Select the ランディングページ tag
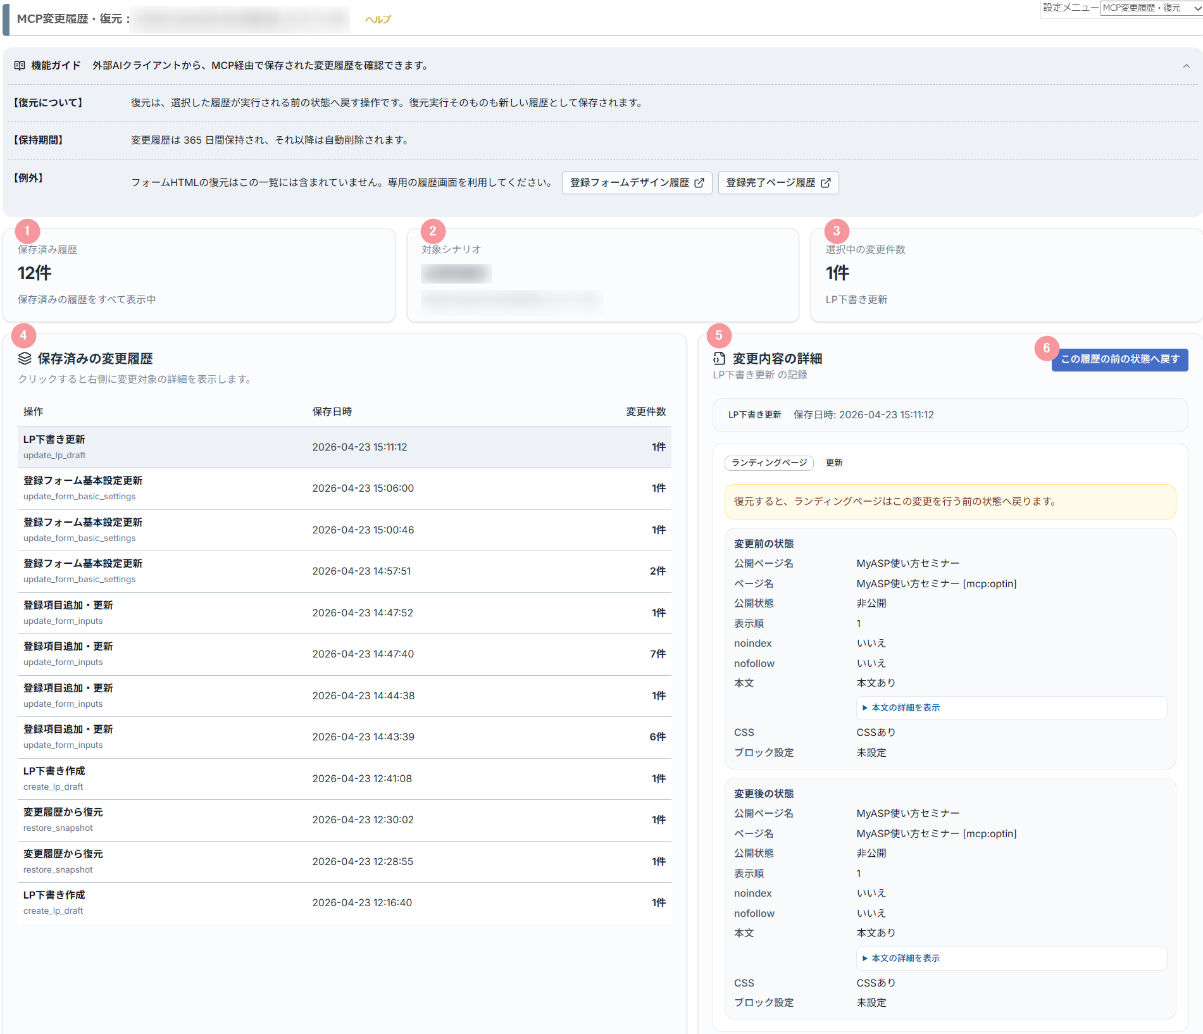This screenshot has width=1203, height=1034. (769, 463)
